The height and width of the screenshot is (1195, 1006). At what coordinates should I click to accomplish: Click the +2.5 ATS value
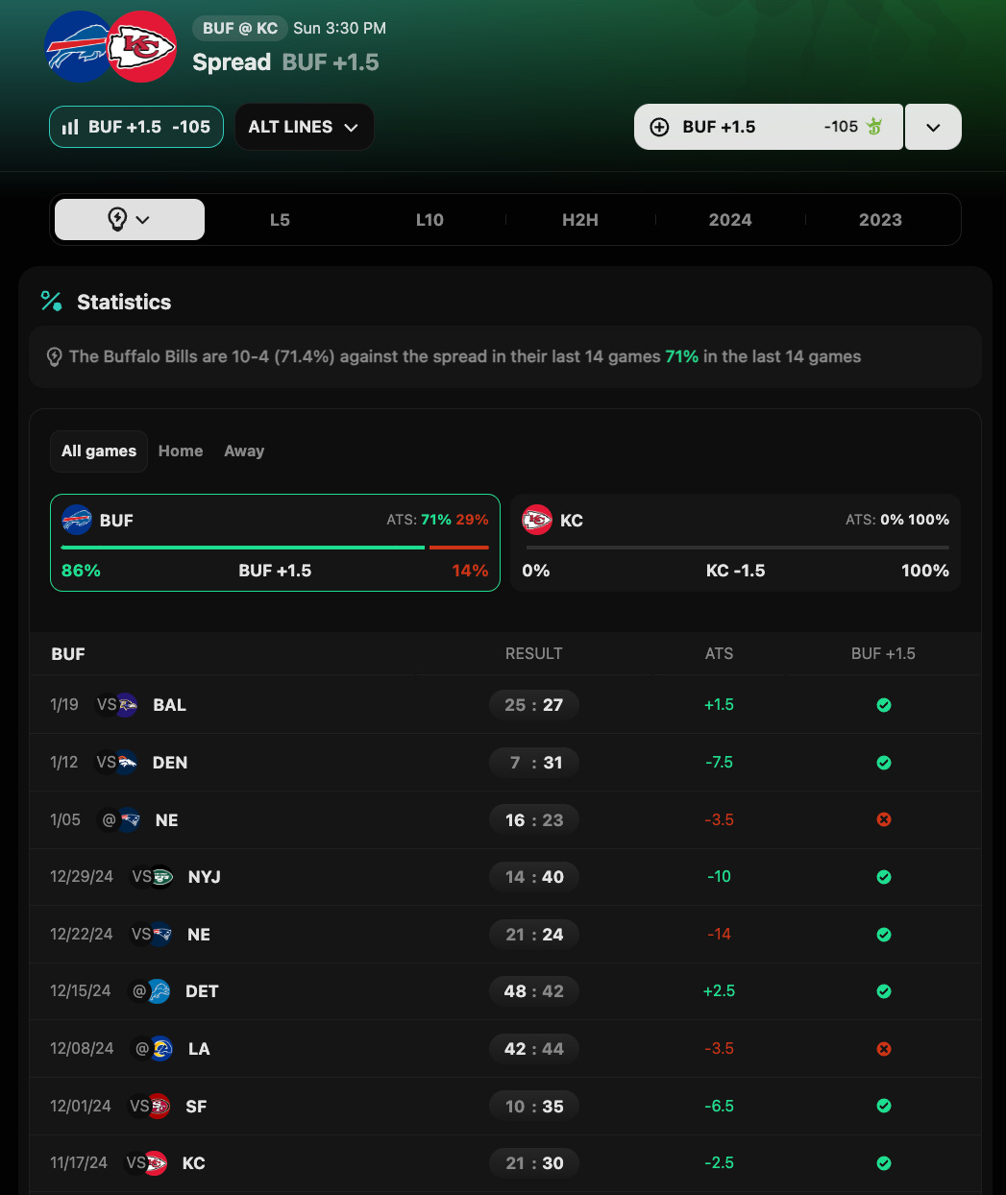719,991
